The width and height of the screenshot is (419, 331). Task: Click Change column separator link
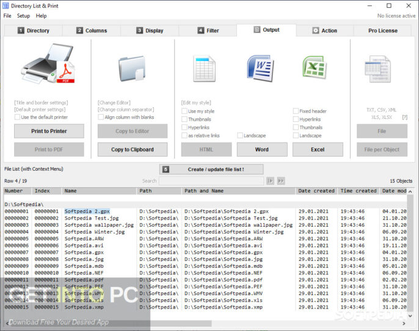126,110
